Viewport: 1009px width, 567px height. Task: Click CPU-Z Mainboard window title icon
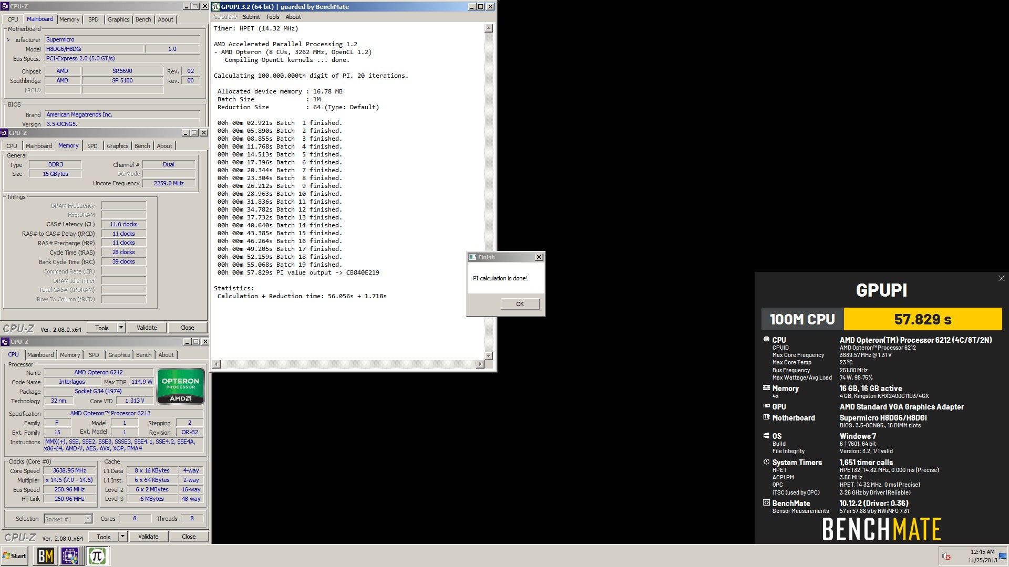pos(4,6)
